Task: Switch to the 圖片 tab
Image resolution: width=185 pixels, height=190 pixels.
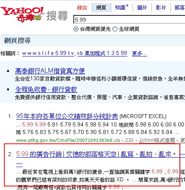Action: [x=142, y=8]
